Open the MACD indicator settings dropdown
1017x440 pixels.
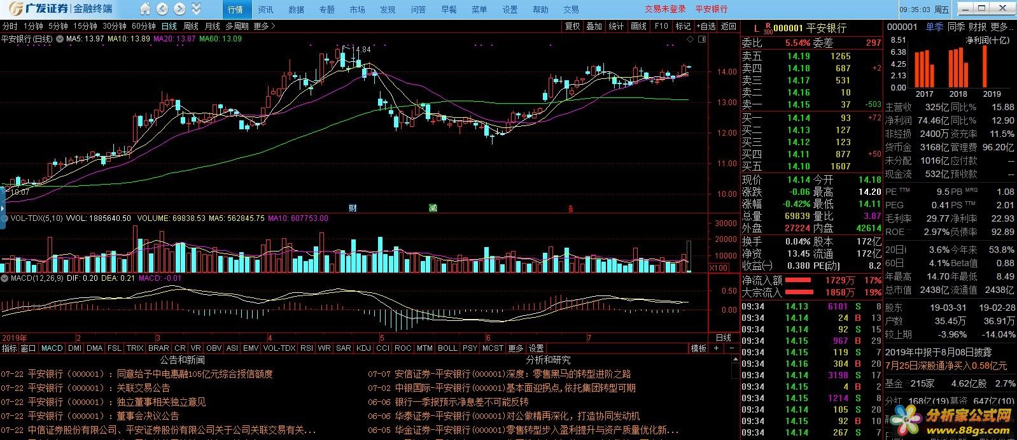[4, 278]
